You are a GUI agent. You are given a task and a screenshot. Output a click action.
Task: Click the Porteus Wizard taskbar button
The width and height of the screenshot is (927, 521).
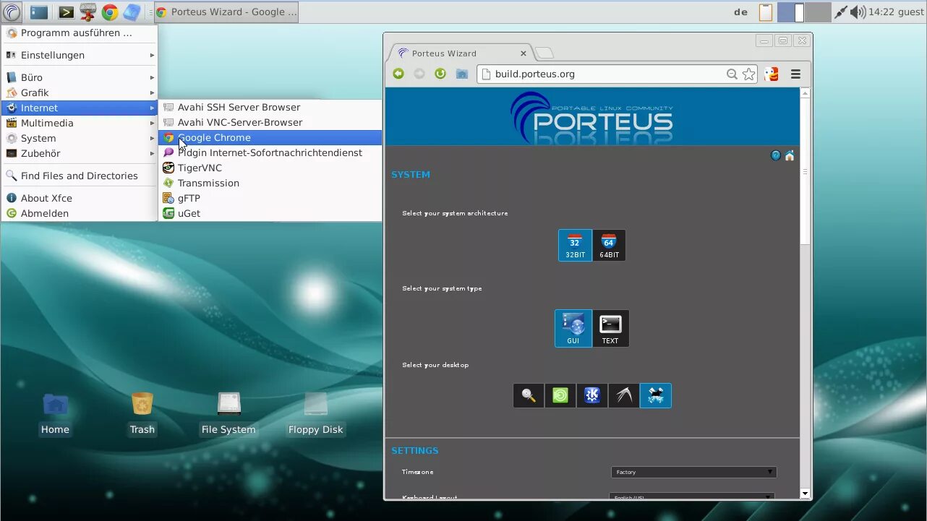pyautogui.click(x=226, y=12)
